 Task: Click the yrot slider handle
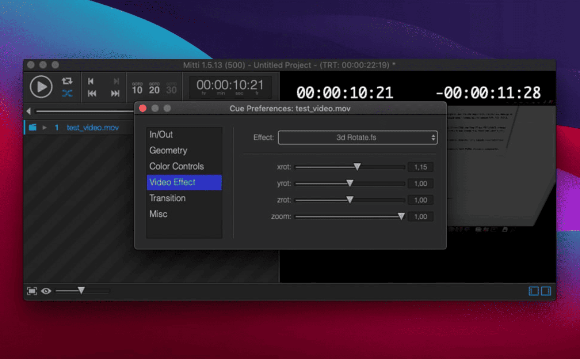(x=350, y=184)
